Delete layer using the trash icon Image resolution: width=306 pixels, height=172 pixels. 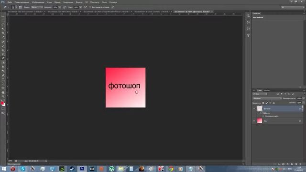pyautogui.click(x=300, y=164)
